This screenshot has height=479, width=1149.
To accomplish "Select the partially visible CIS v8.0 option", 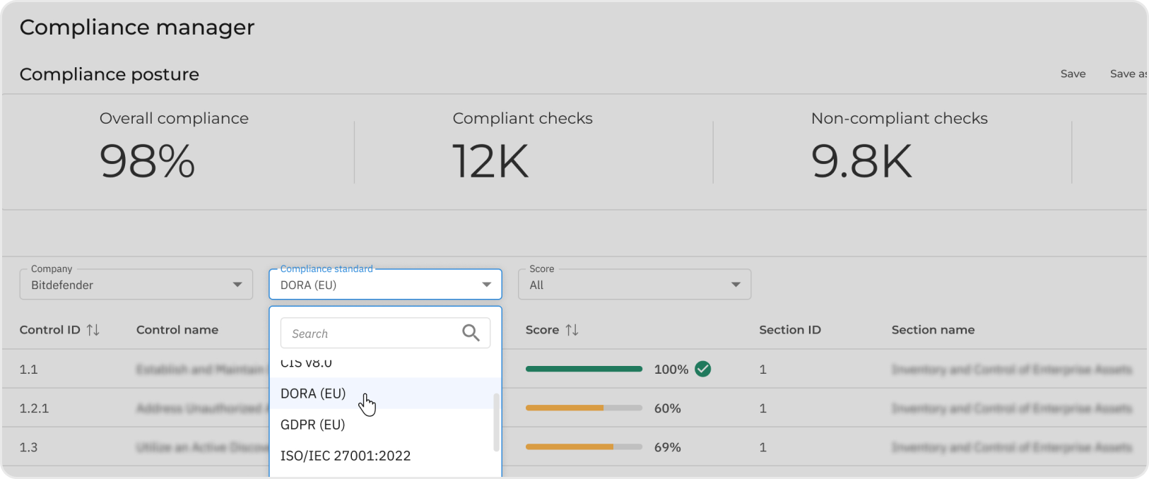I will 306,364.
